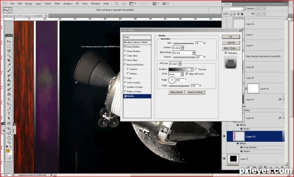Viewport: 294px width, 177px height.
Task: Click the New Style button
Action: click(231, 48)
